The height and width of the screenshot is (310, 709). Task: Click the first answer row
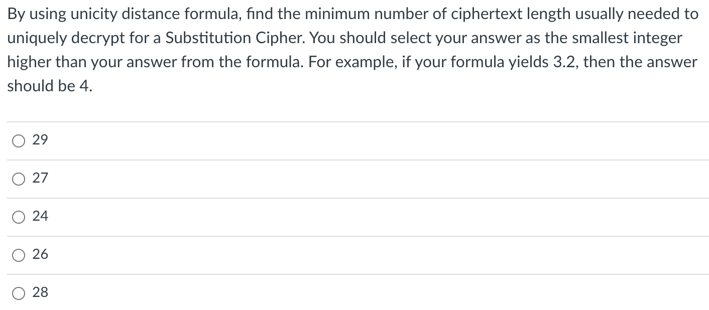pos(351,140)
